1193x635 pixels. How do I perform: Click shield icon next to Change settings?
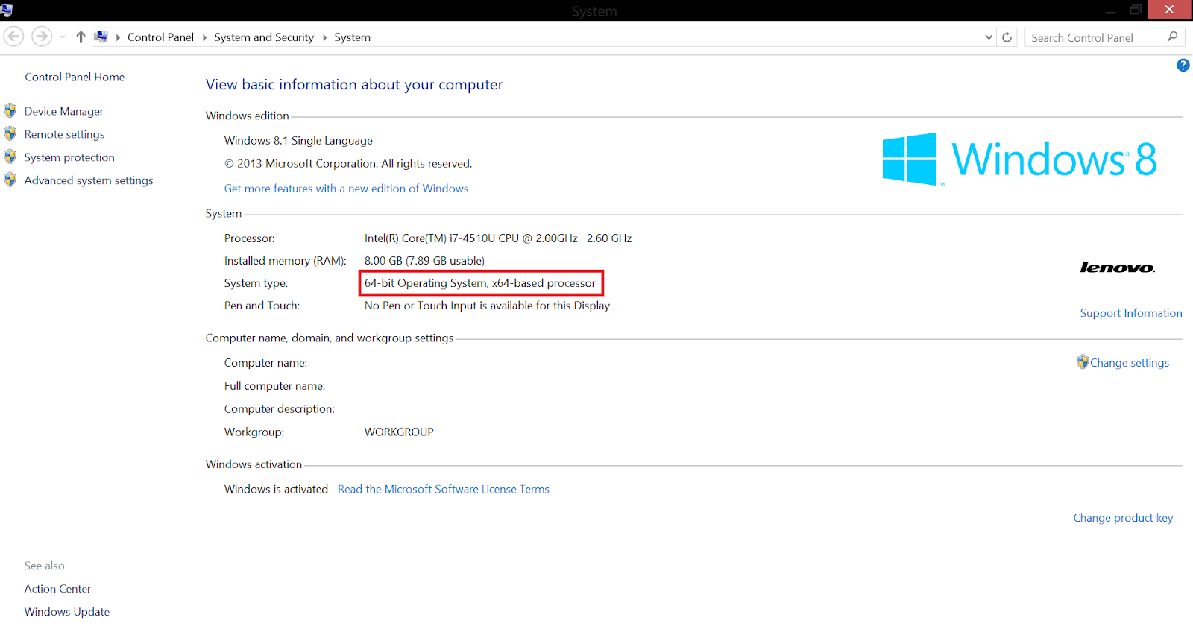click(x=1083, y=362)
